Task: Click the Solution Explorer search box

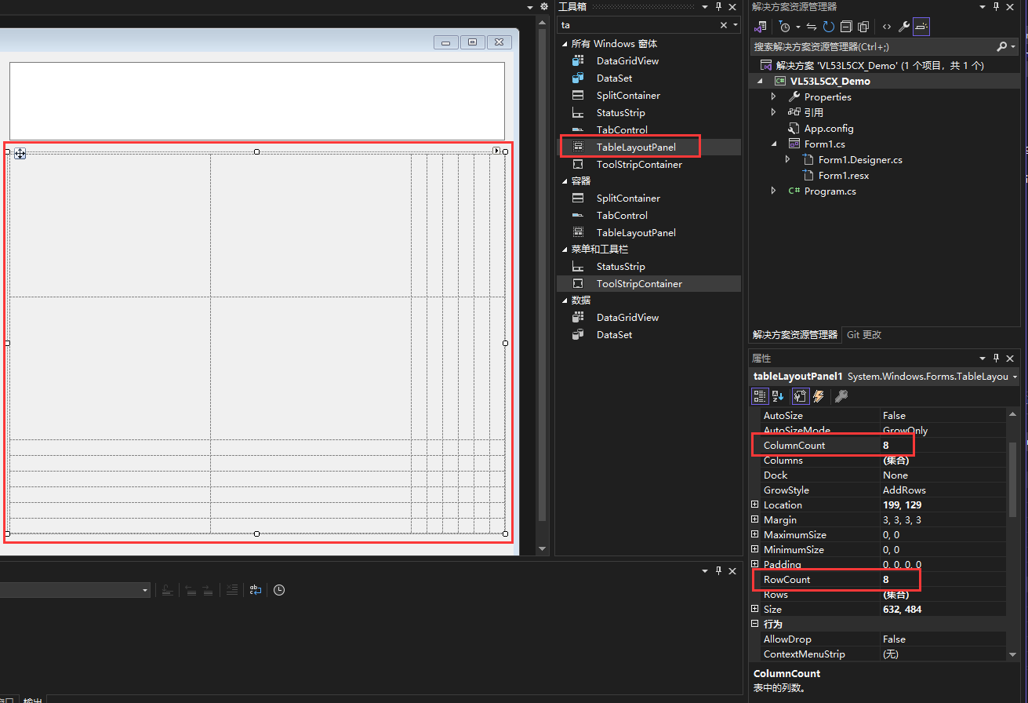Action: pyautogui.click(x=873, y=47)
